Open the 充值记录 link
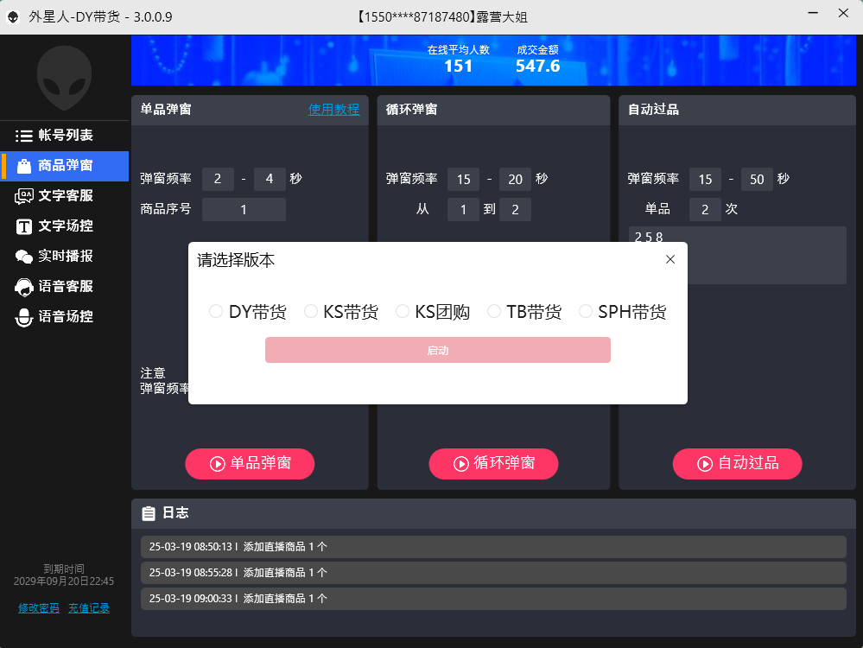863x648 pixels. [89, 608]
